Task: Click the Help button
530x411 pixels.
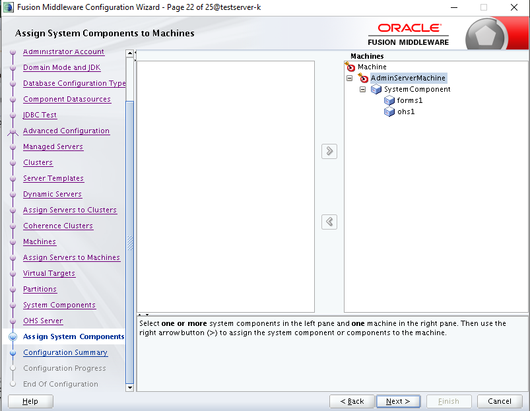Action: (x=30, y=401)
